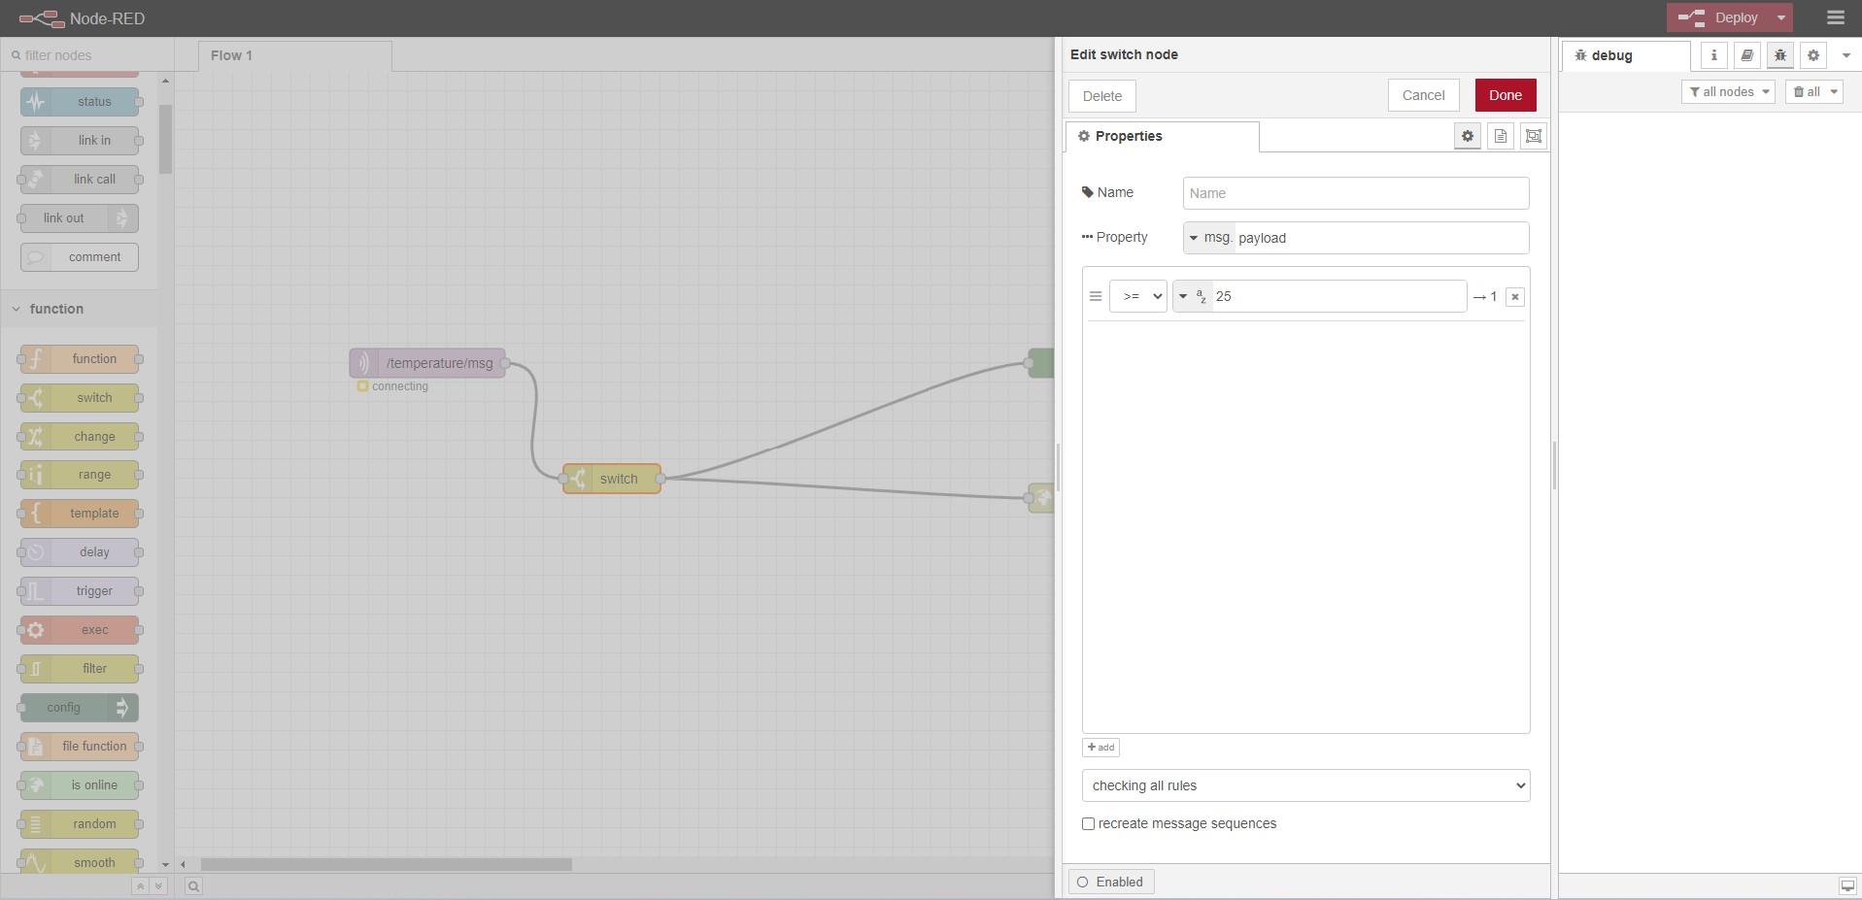Open node appearance icon
The height and width of the screenshot is (900, 1862).
tap(1533, 136)
